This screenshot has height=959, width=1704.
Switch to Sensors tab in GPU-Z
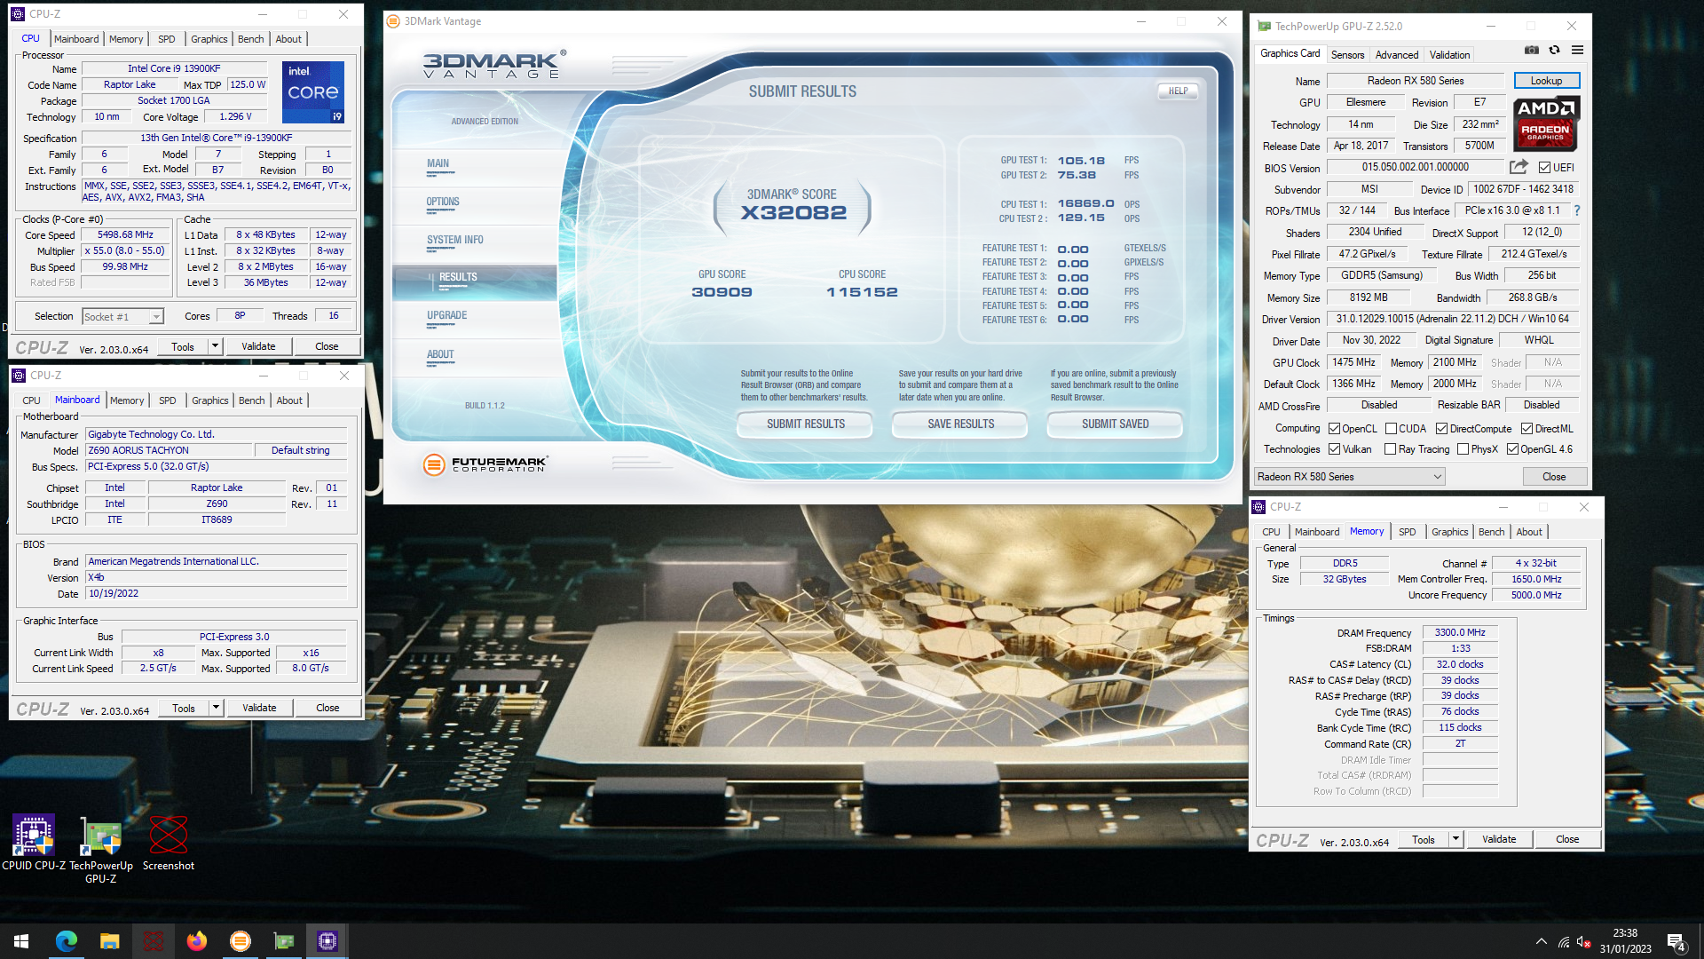(x=1347, y=54)
